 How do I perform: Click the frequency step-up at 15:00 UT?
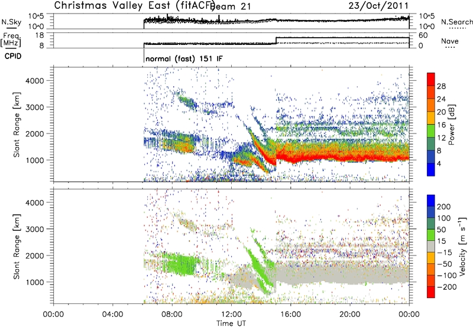276,40
